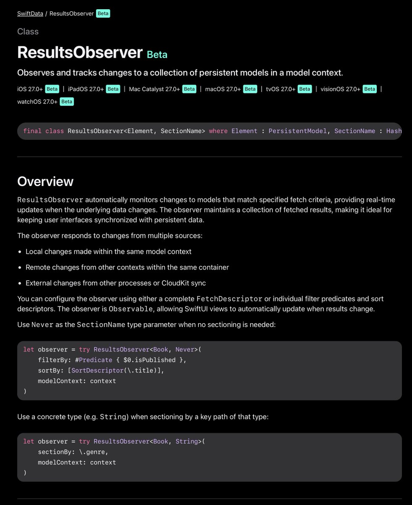412x505 pixels.
Task: Click the 'Use a concrete type' sentence
Action: (143, 417)
